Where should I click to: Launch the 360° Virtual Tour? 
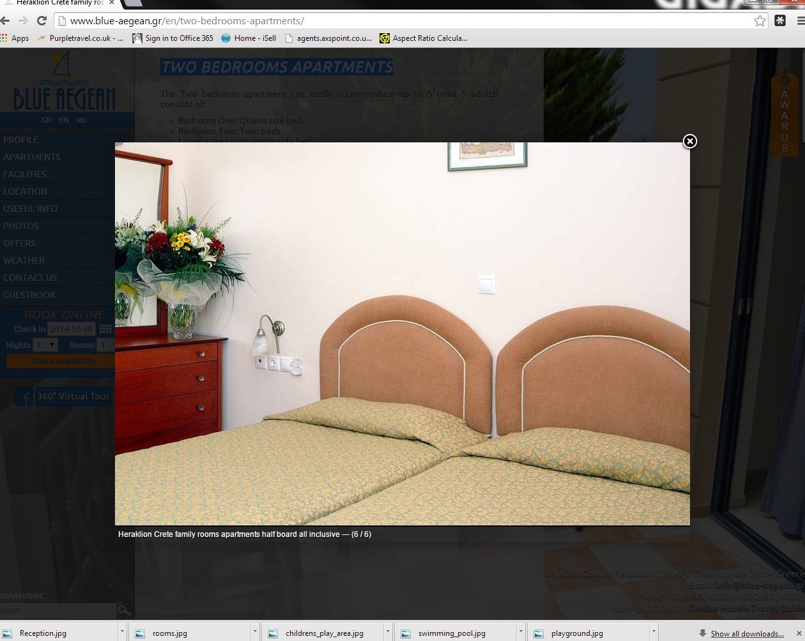click(73, 396)
